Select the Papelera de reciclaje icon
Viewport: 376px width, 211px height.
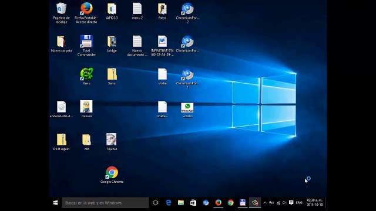[61, 13]
